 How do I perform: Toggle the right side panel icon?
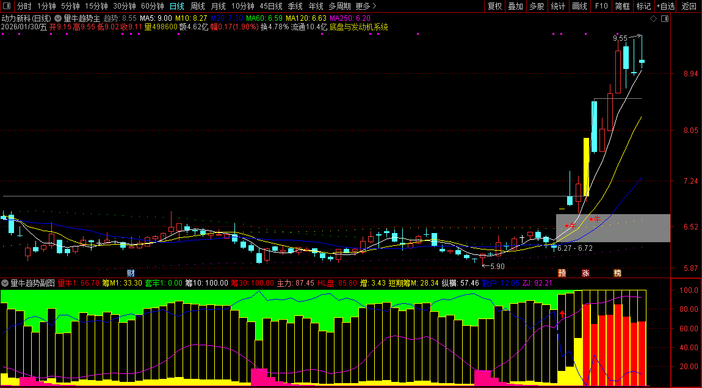pyautogui.click(x=665, y=18)
